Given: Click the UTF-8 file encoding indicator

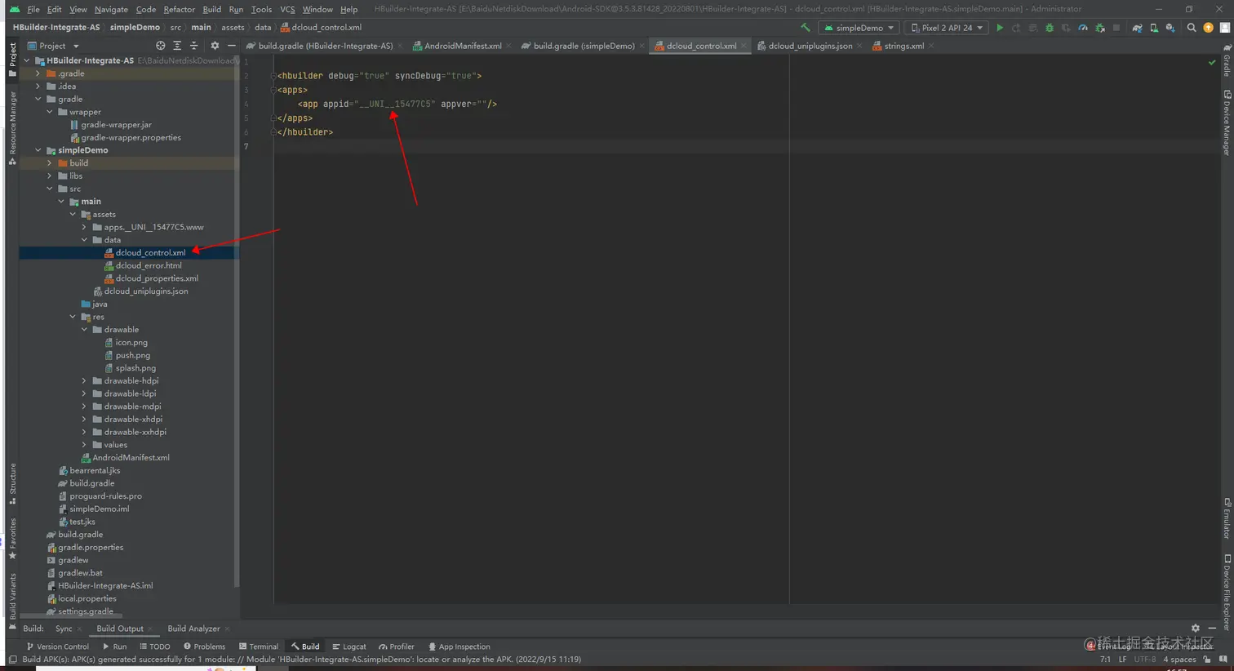Looking at the screenshot, I should pos(1145,660).
